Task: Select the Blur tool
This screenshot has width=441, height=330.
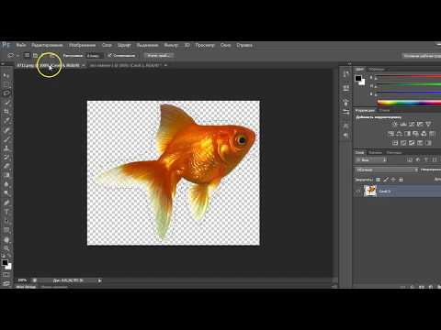Action: coord(6,184)
